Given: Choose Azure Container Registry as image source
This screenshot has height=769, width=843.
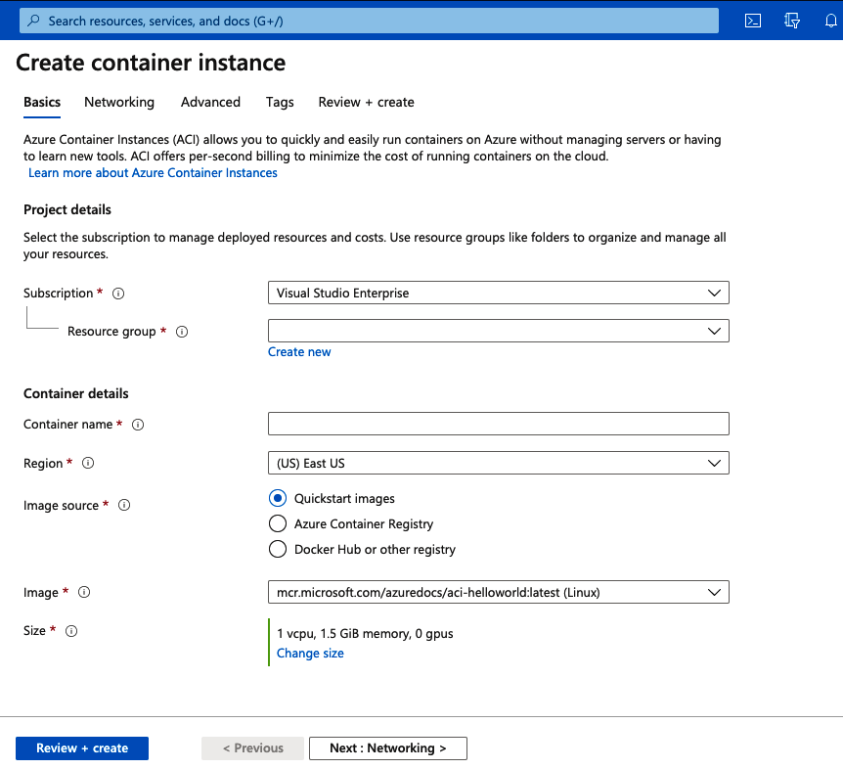Looking at the screenshot, I should tap(278, 523).
